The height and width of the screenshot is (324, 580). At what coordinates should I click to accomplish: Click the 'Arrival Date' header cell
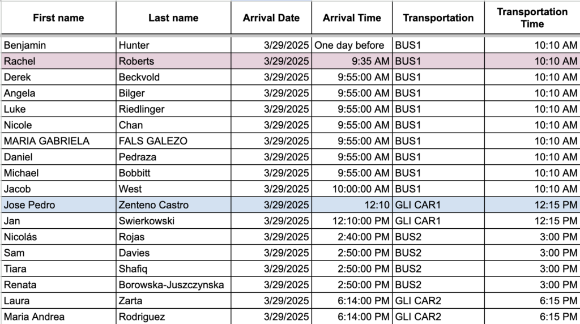[271, 18]
